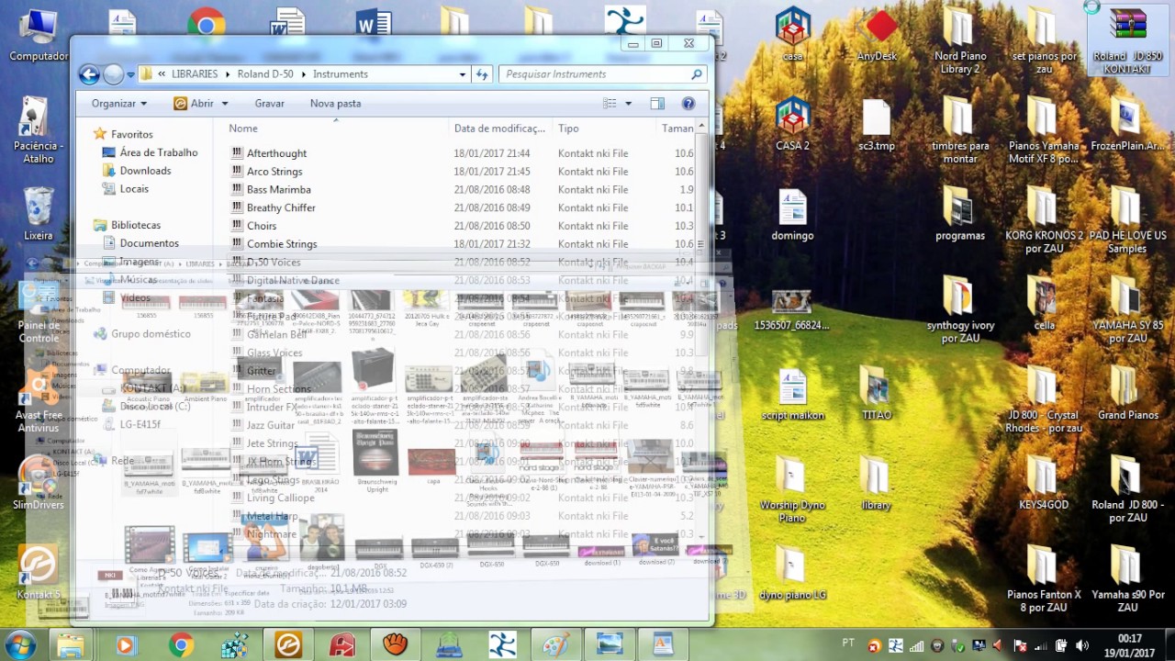Show the preview pane icon
1175x661 pixels.
(657, 104)
